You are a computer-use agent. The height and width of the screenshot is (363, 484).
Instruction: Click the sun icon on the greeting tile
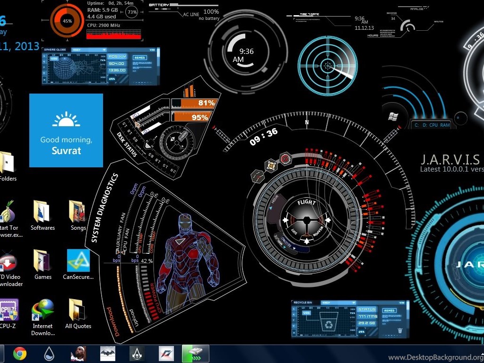66,119
